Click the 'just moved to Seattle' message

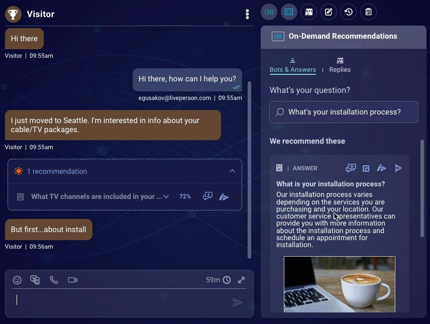113,125
